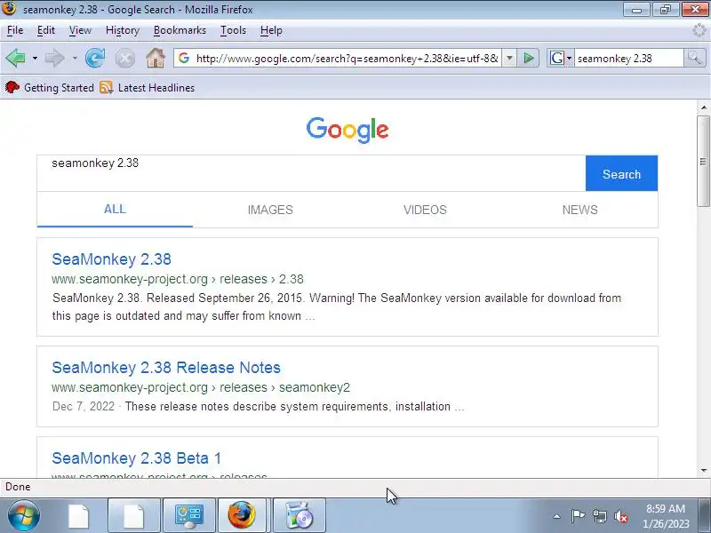Image resolution: width=711 pixels, height=533 pixels.
Task: Click the Google logo
Action: tap(348, 130)
